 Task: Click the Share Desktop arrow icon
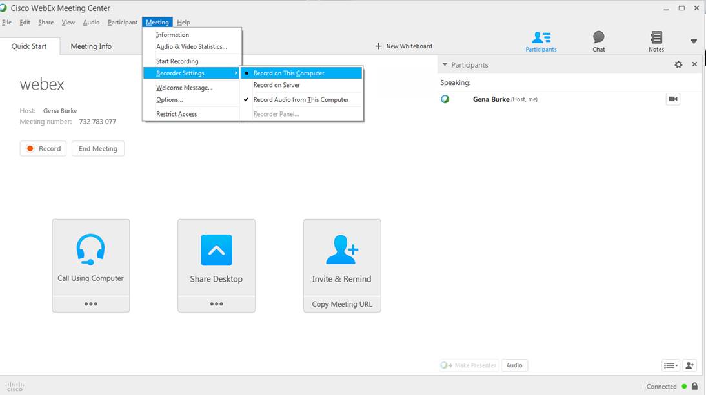216,250
